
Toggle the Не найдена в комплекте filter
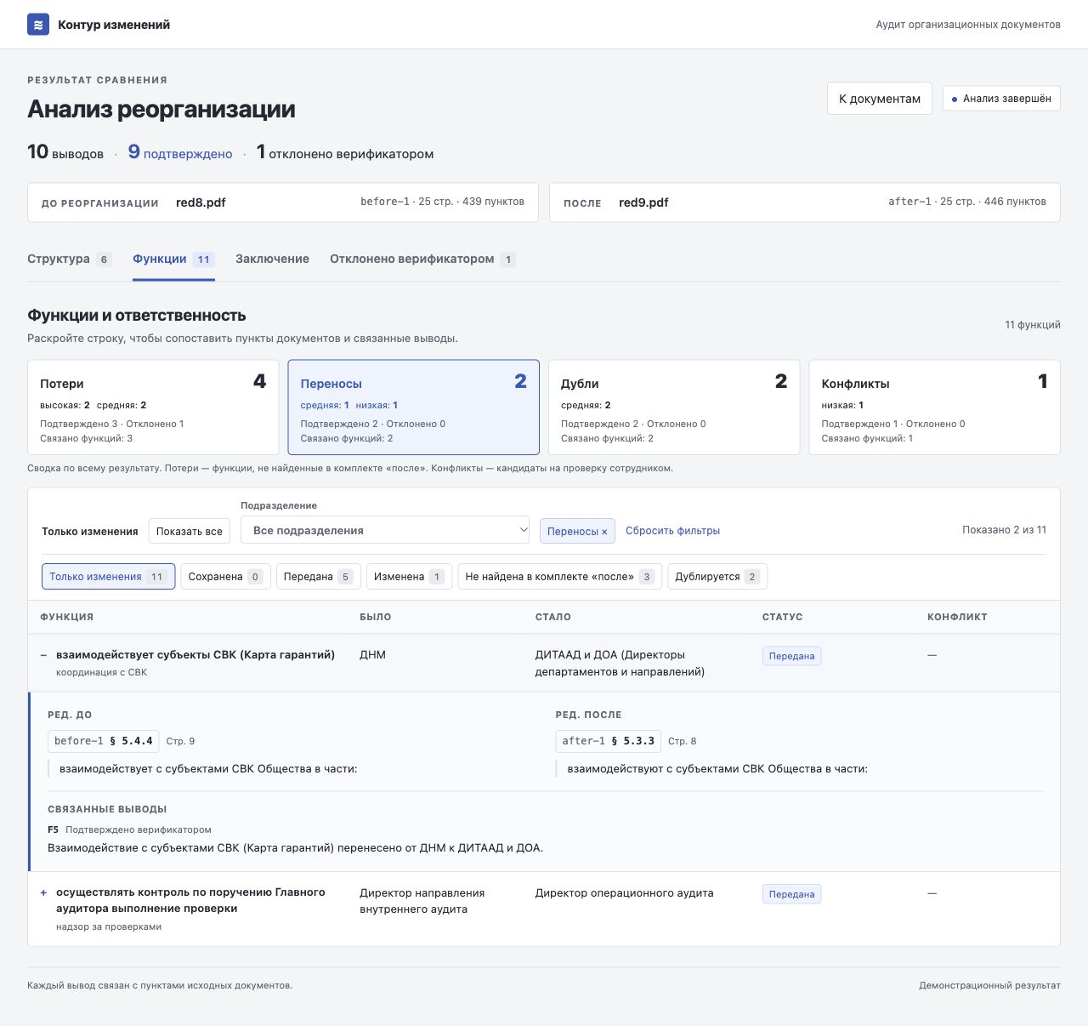tap(560, 577)
